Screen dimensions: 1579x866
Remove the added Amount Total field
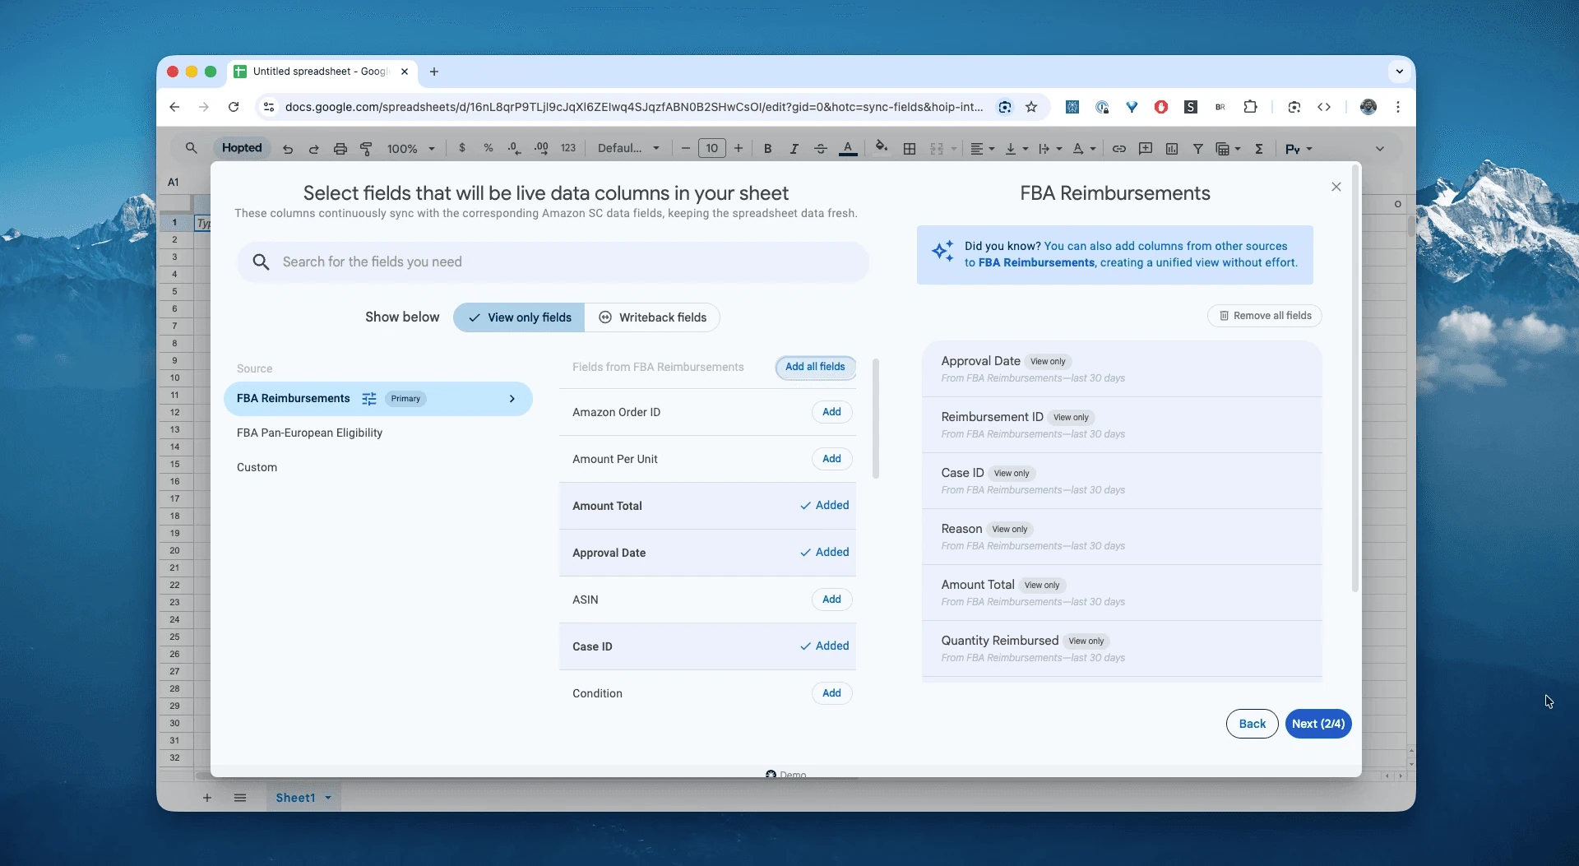click(x=825, y=505)
